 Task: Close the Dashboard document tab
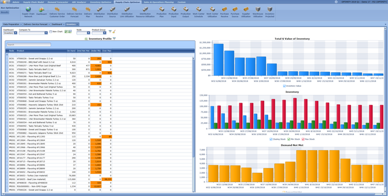(x=64, y=24)
